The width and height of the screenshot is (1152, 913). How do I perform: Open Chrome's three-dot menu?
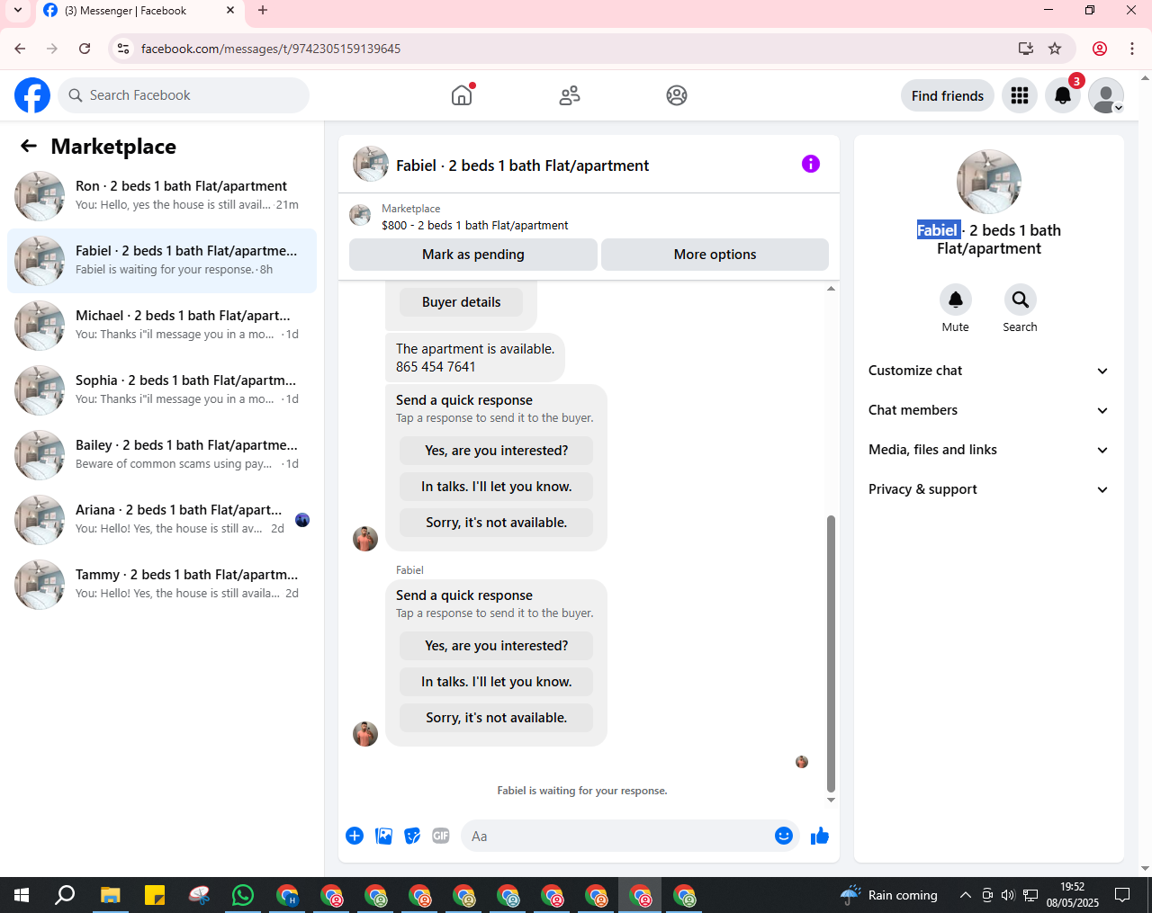tap(1132, 49)
